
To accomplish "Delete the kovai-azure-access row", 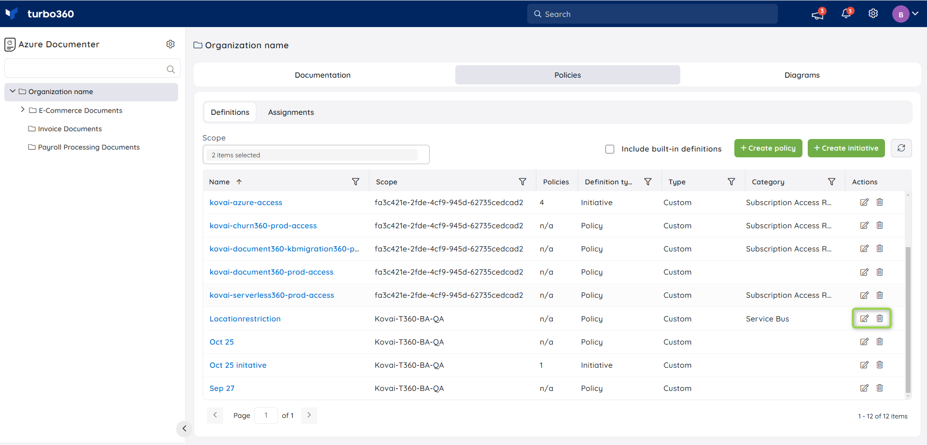I will tap(880, 202).
